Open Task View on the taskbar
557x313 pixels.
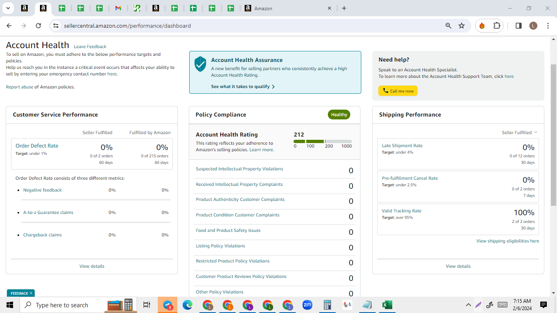tap(147, 305)
